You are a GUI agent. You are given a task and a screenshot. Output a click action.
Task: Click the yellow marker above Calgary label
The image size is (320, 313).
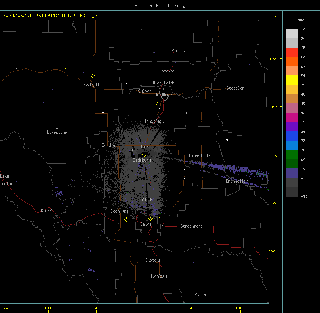[x=150, y=219]
